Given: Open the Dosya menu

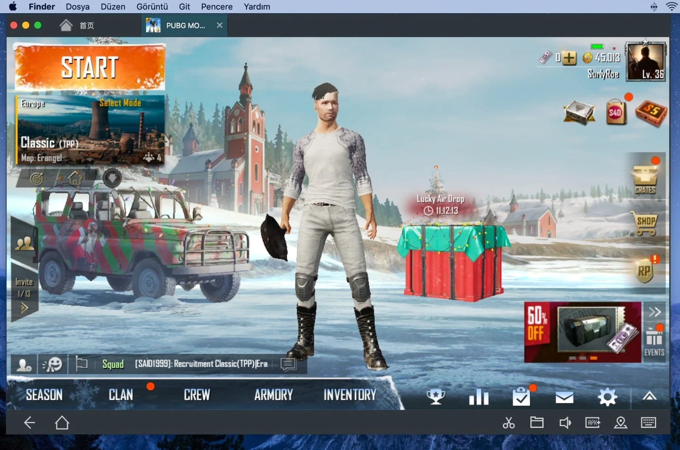Looking at the screenshot, I should (78, 7).
